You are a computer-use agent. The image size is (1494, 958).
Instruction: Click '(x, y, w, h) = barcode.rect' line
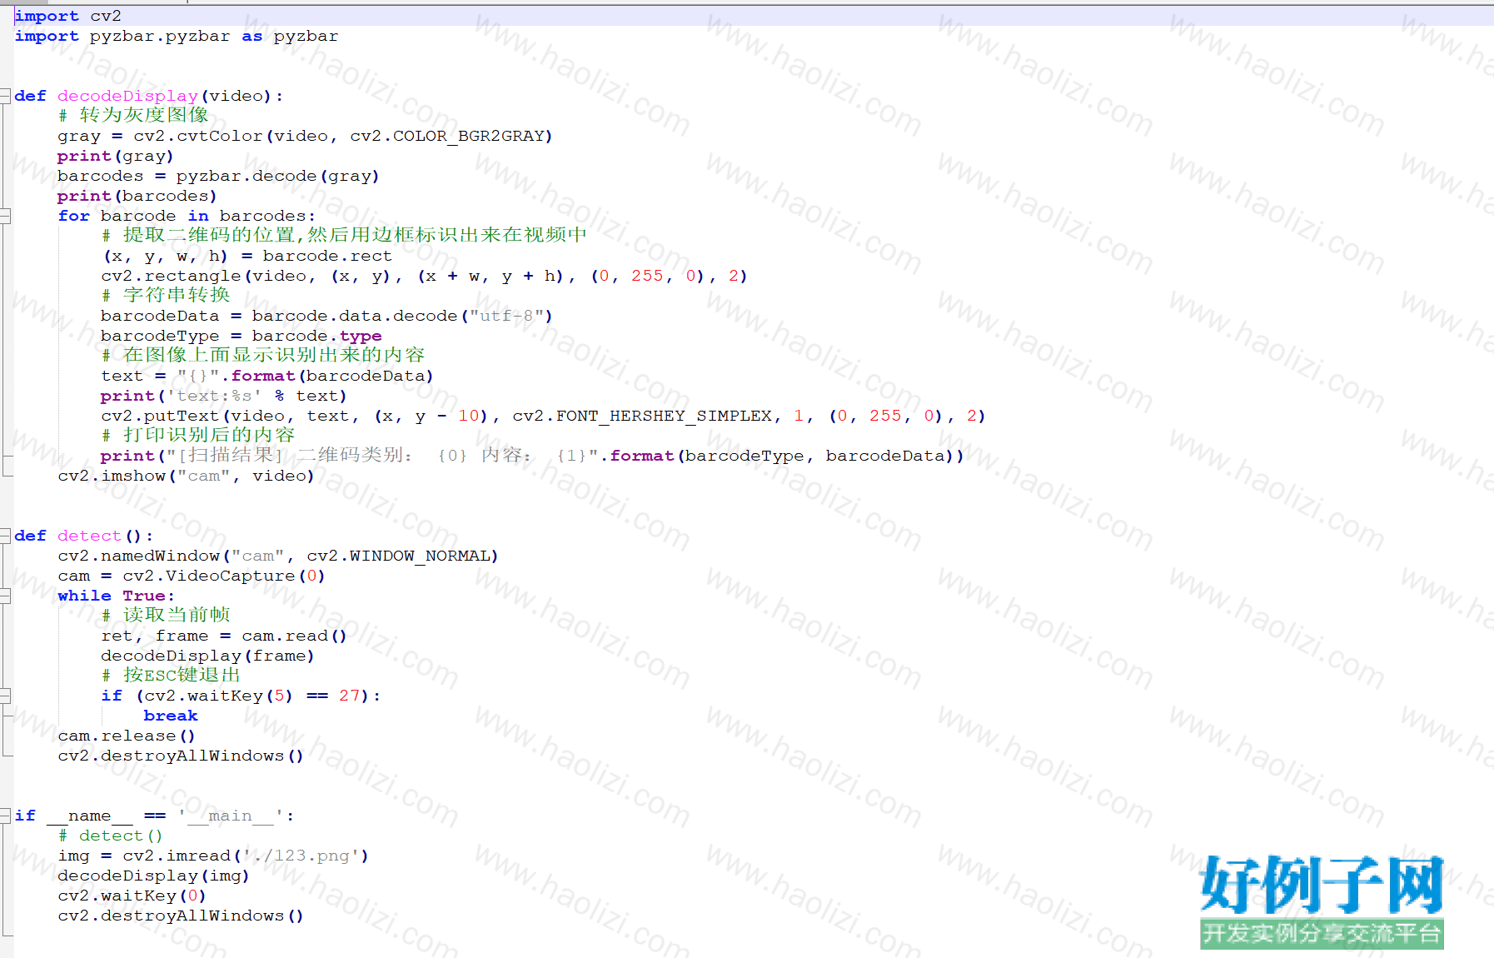(x=247, y=256)
